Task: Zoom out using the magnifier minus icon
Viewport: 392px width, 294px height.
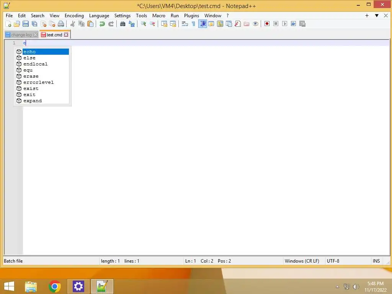Action: click(x=152, y=24)
